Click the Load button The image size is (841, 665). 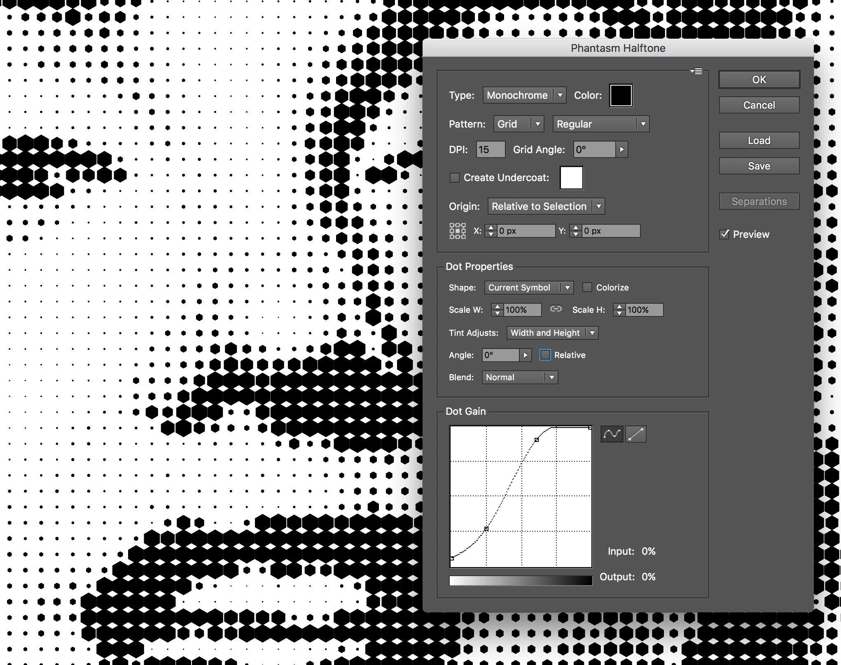click(x=759, y=140)
